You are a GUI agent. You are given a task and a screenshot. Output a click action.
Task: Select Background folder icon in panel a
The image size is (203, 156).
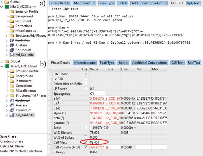click(12, 16)
